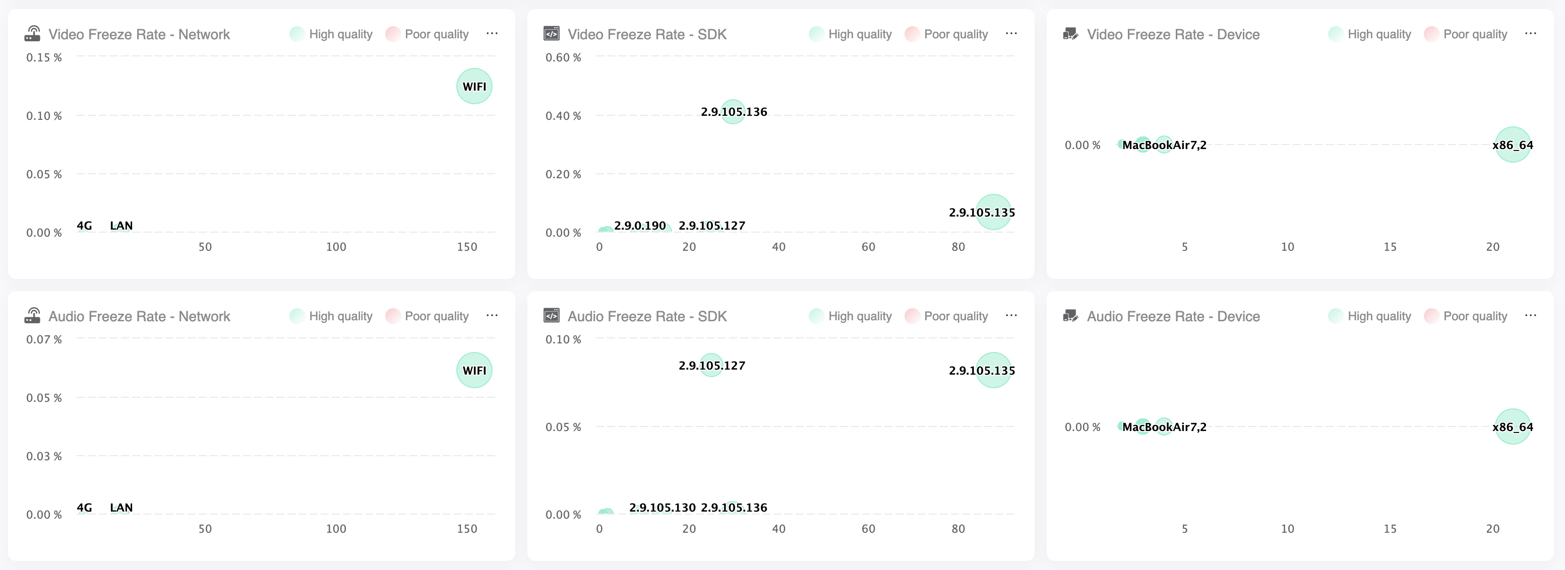Click the network router icon beside Video Freeze Rate - Network
Viewport: 1565px width, 570px height.
point(32,33)
